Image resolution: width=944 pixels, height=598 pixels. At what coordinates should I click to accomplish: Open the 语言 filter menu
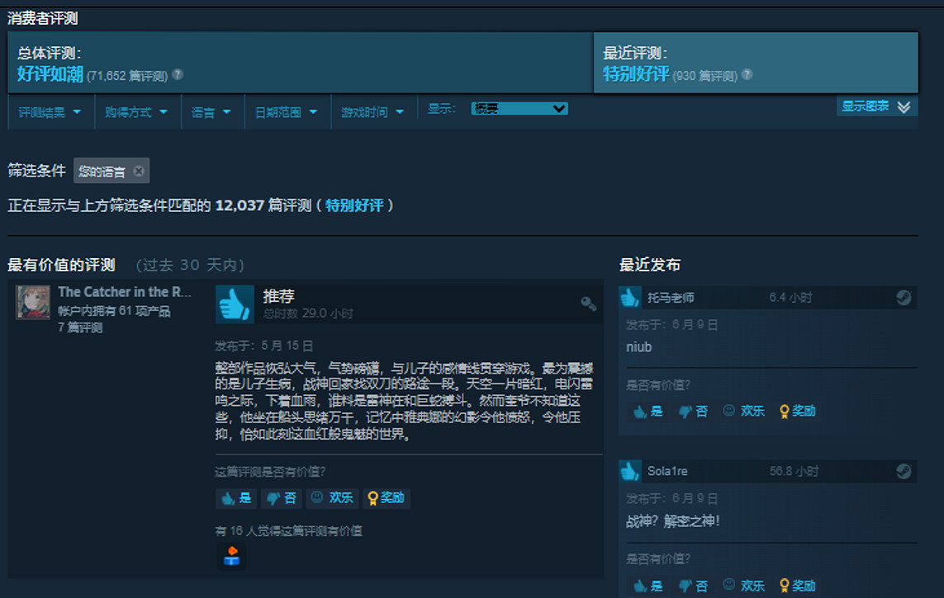coord(211,112)
